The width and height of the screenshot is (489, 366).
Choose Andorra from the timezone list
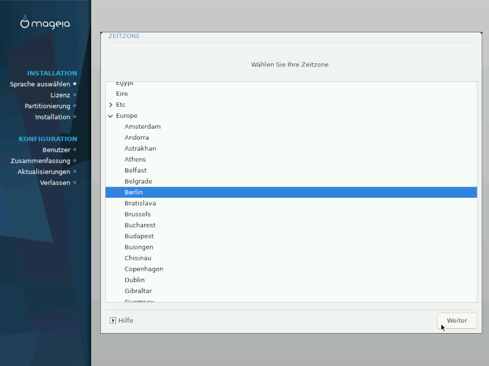pyautogui.click(x=136, y=138)
